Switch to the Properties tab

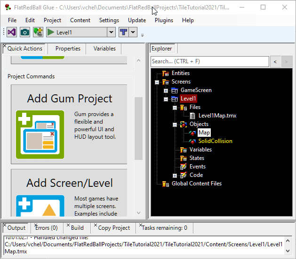68,49
